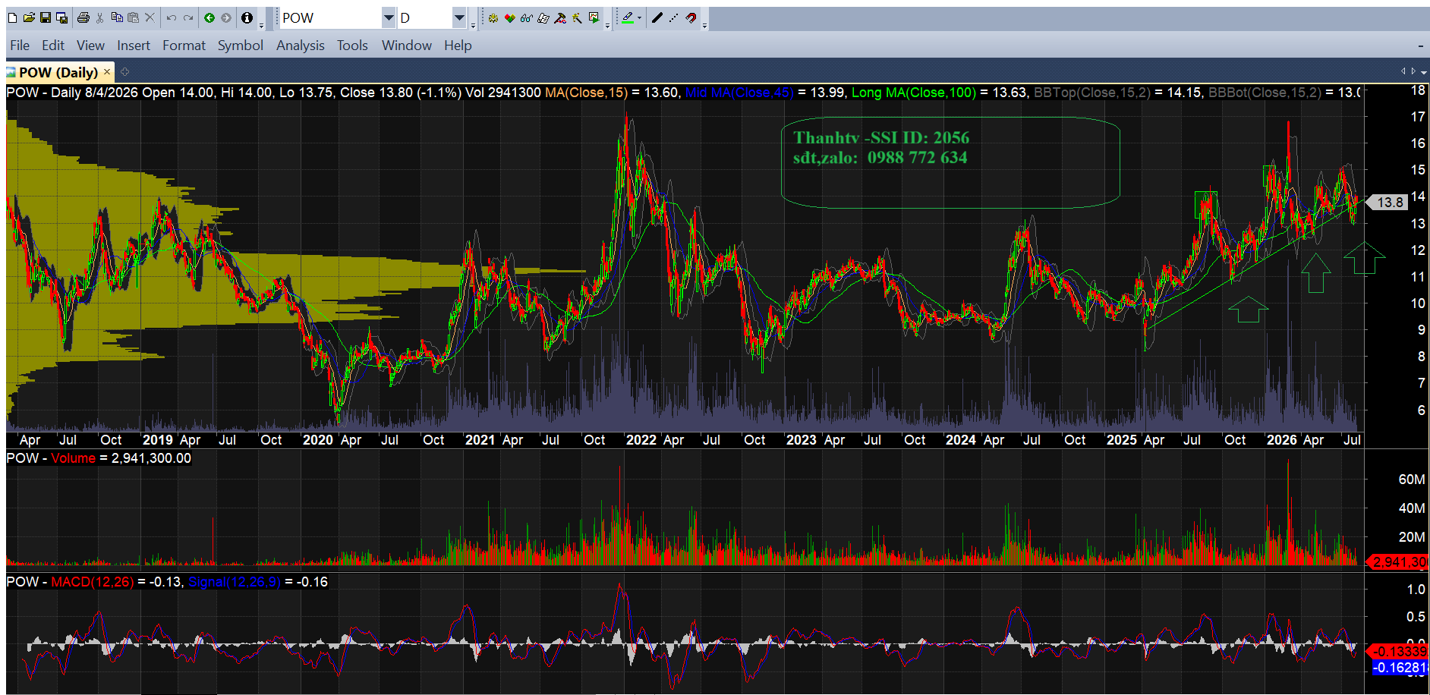Click the 13.8 last price marker
Screen dimensions: 1430x695
(x=1388, y=203)
